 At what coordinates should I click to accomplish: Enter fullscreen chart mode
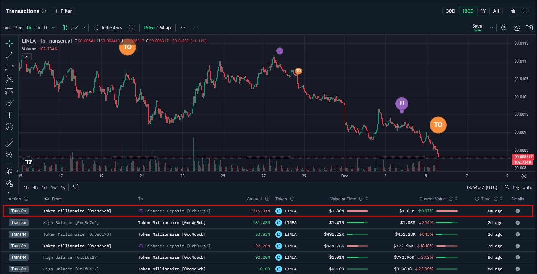(525, 11)
